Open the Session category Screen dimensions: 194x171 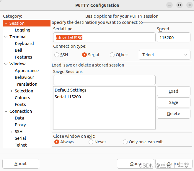[17, 23]
